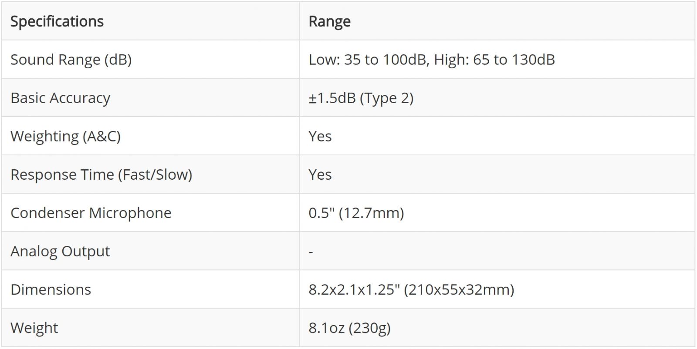The image size is (697, 349).
Task: Click the ±1.5dB (Type 2) value
Action: pyautogui.click(x=361, y=98)
